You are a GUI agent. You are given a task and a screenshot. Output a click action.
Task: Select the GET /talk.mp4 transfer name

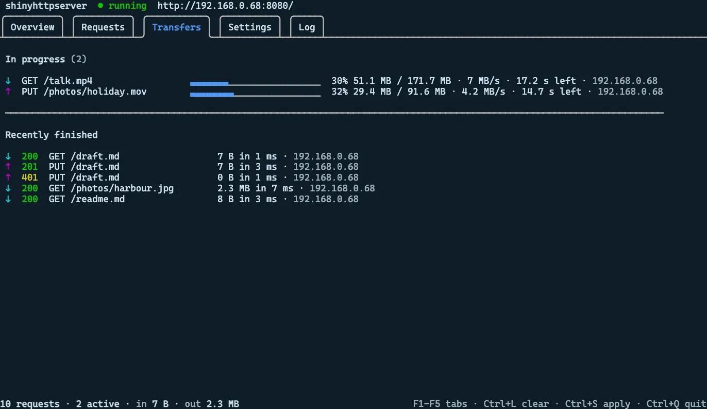click(x=57, y=81)
